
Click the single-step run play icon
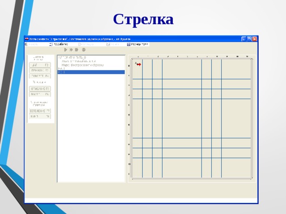pyautogui.click(x=66, y=49)
